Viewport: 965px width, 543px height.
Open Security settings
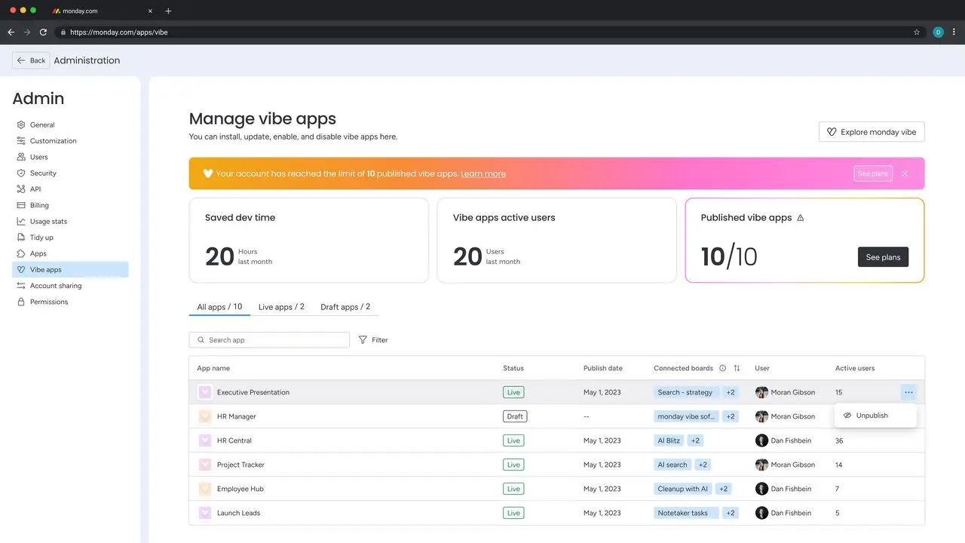38,173
